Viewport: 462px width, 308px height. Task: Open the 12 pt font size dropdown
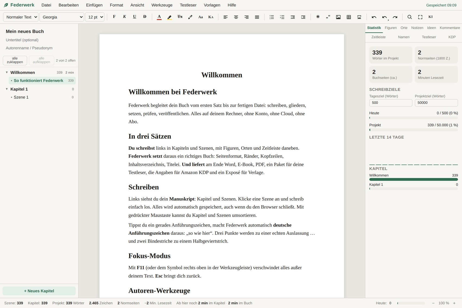(x=95, y=17)
